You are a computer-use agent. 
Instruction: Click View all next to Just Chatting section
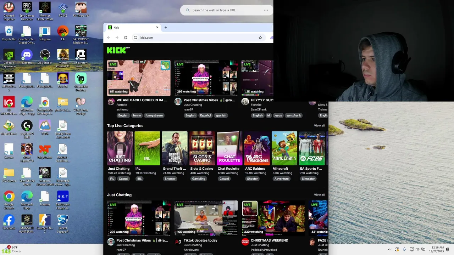point(319,195)
